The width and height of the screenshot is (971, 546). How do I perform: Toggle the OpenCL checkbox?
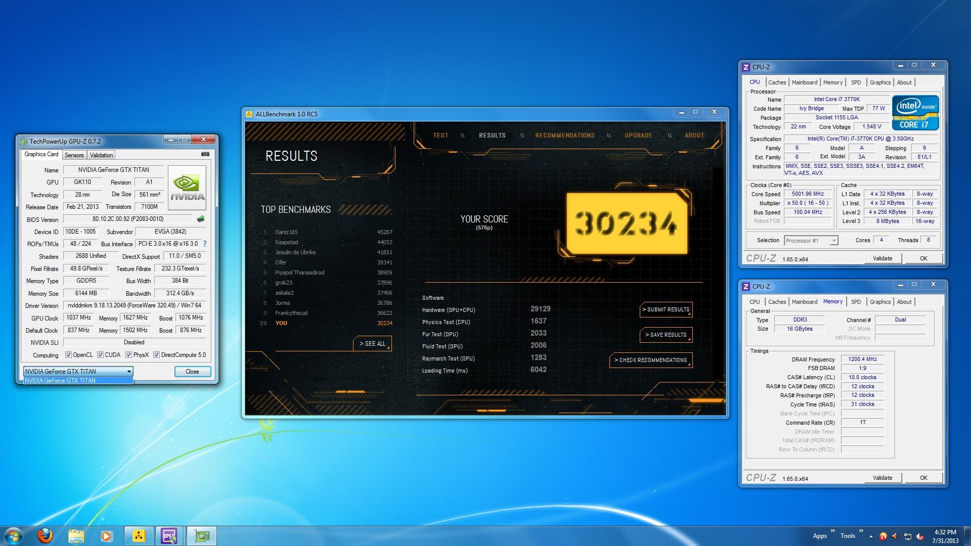tap(69, 355)
